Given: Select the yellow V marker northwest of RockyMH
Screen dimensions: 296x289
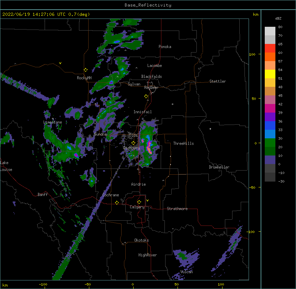Looking at the screenshot, I should pyautogui.click(x=60, y=63).
